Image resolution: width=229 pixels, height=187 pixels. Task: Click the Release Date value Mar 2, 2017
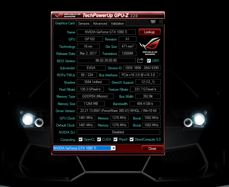click(x=88, y=53)
